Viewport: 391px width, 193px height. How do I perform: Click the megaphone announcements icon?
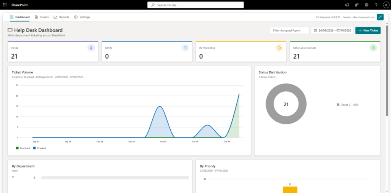347,5
